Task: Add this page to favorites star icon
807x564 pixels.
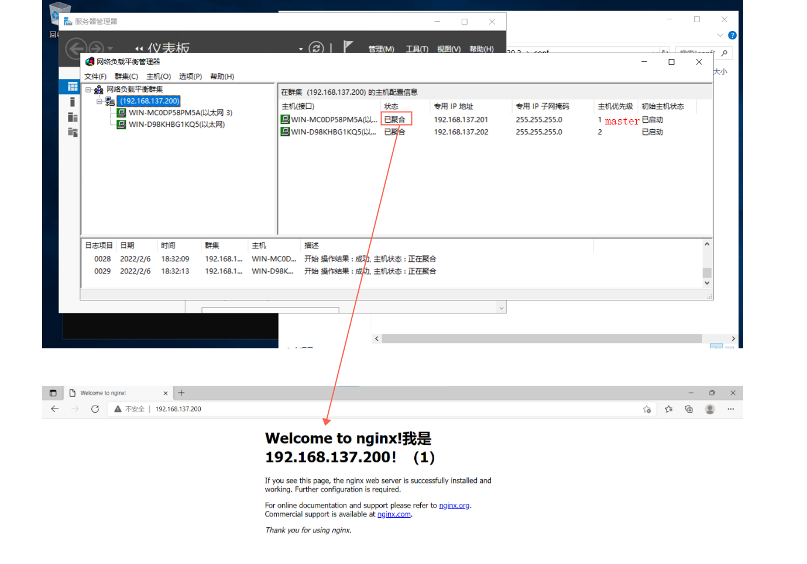Action: [647, 409]
